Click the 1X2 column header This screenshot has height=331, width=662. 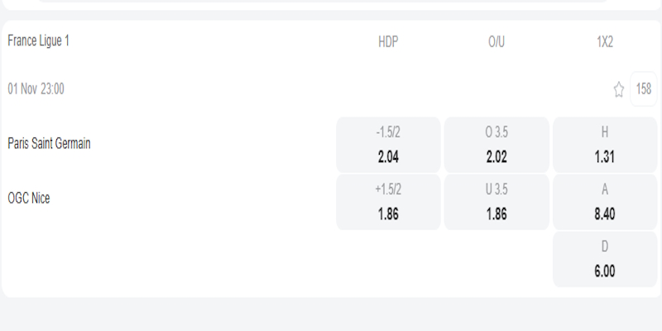[604, 41]
